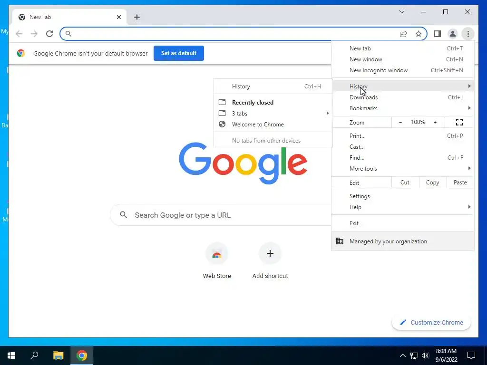Open File Explorer from the taskbar
This screenshot has width=487, height=365.
coord(58,355)
